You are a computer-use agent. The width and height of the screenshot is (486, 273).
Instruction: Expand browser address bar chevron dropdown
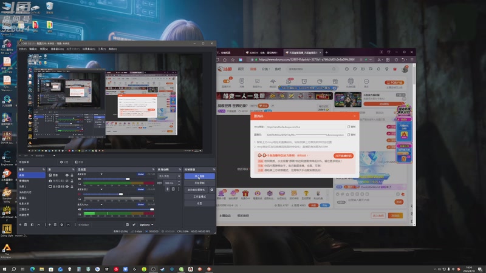pyautogui.click(x=371, y=59)
